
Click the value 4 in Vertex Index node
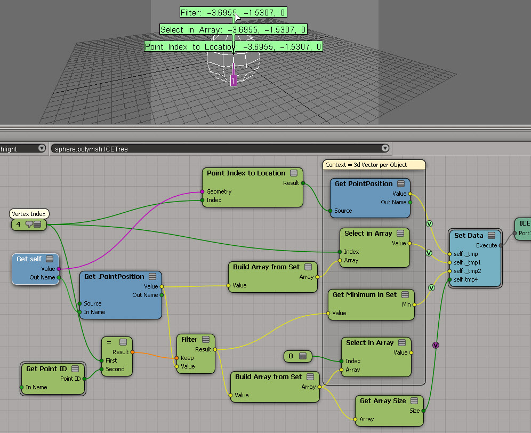[x=18, y=224]
